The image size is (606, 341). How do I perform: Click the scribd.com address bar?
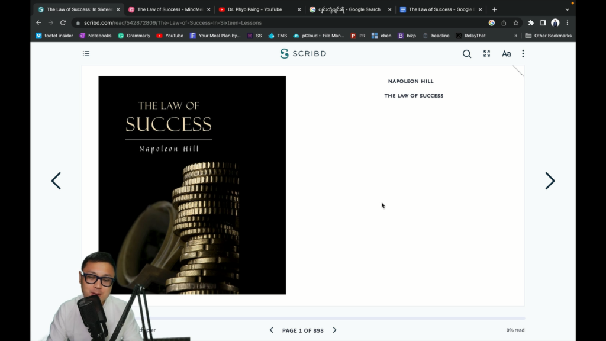[278, 23]
